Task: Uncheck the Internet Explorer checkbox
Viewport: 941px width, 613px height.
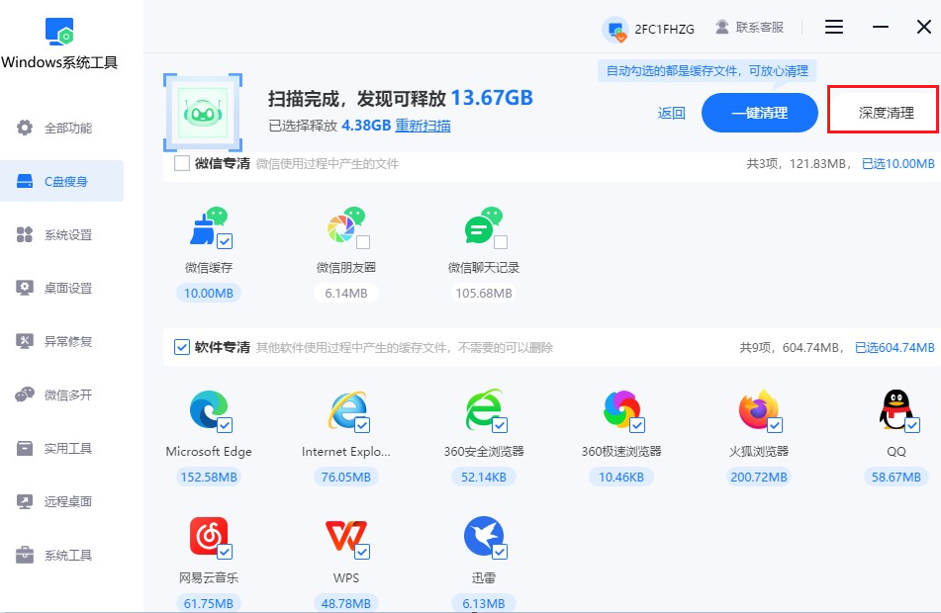Action: [362, 425]
